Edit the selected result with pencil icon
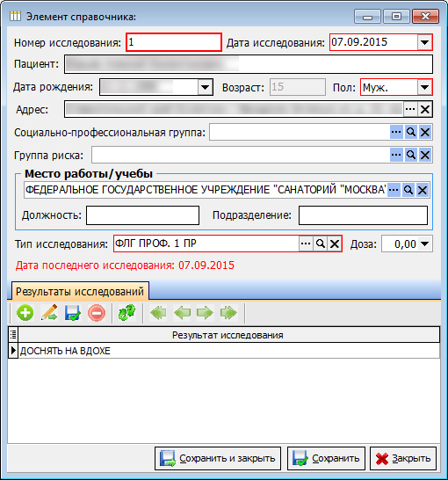This screenshot has height=480, width=448. click(x=49, y=313)
